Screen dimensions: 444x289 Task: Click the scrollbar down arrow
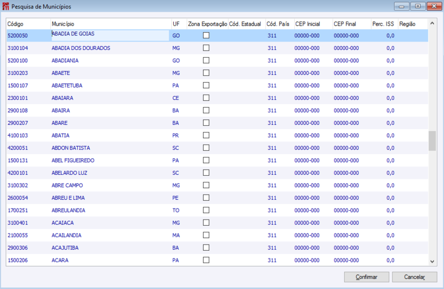point(432,261)
